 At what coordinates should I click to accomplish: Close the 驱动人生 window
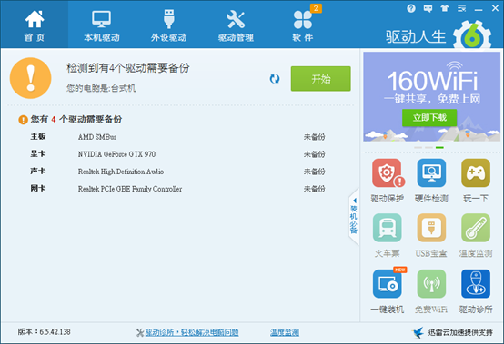coord(495,8)
